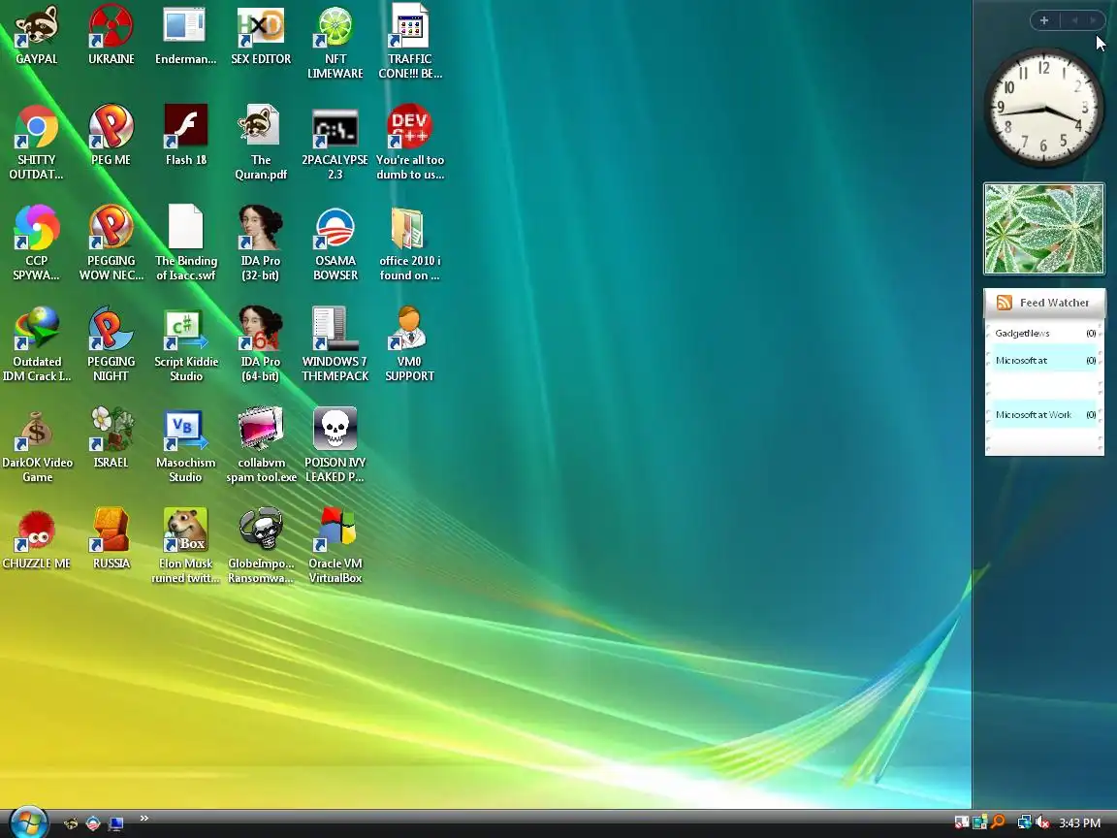Open the WINDOWS 7 THEMEPACK shortcut

coord(335,345)
